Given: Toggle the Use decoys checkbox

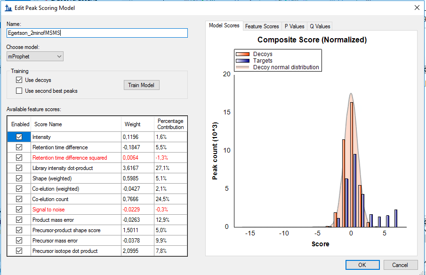Looking at the screenshot, I should click(x=19, y=80).
